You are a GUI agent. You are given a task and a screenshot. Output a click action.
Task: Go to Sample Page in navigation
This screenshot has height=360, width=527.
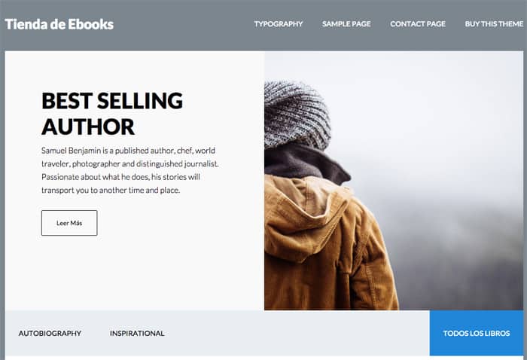(346, 24)
